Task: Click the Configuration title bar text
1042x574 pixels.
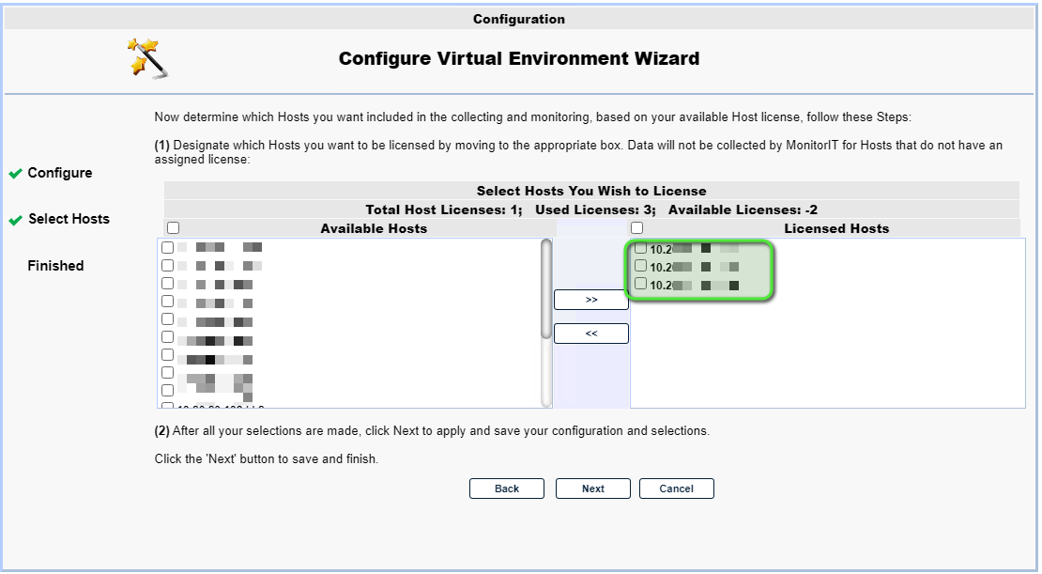Action: tap(519, 19)
